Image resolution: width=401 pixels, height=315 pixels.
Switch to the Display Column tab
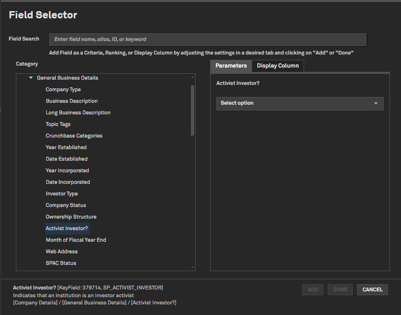coord(278,66)
